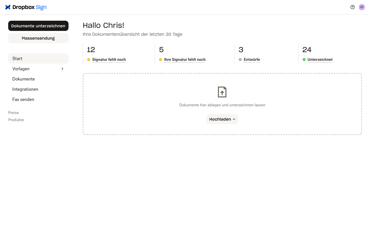Click yellow dot beside Ihre Signatur fehlt noch
This screenshot has width=368, height=230.
click(x=160, y=60)
